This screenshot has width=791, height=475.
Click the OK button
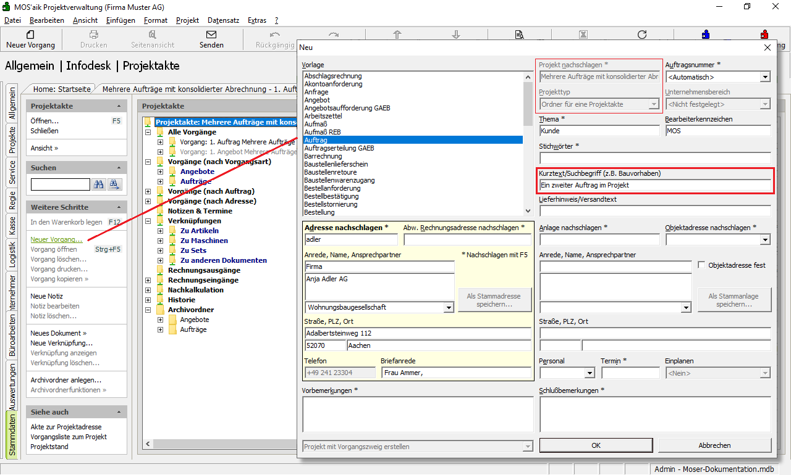tap(596, 445)
